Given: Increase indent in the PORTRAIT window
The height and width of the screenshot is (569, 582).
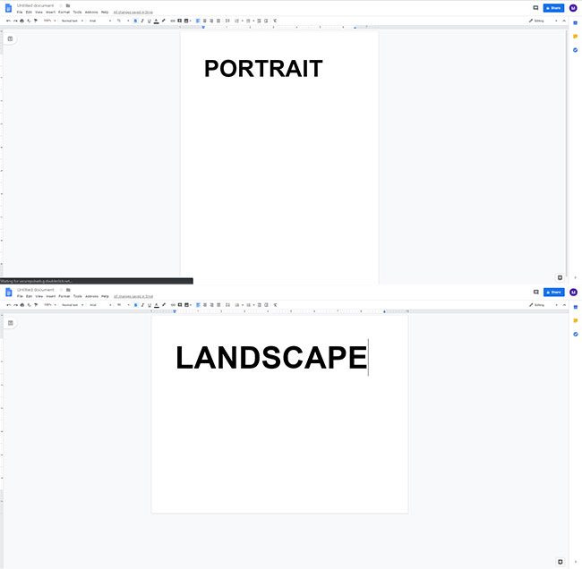Looking at the screenshot, I should [266, 21].
